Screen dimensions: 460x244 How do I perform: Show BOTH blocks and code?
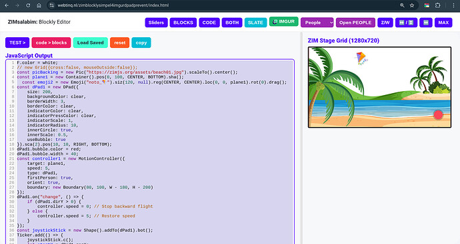click(232, 23)
